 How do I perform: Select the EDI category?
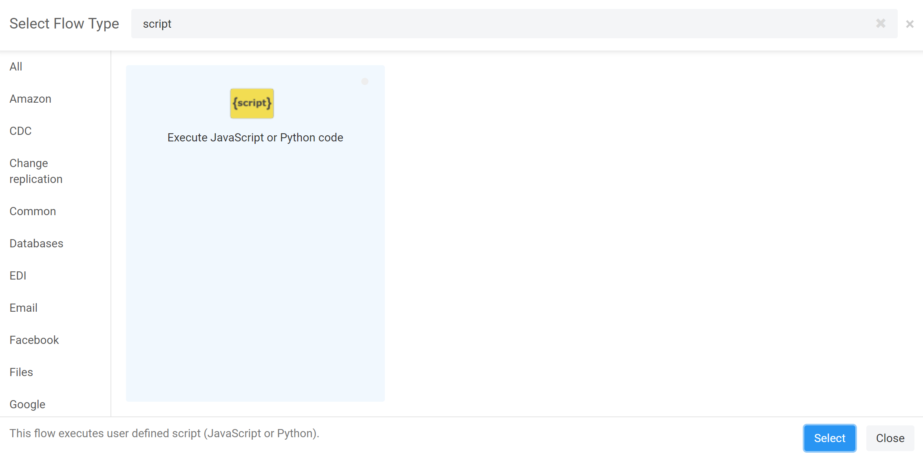click(18, 275)
